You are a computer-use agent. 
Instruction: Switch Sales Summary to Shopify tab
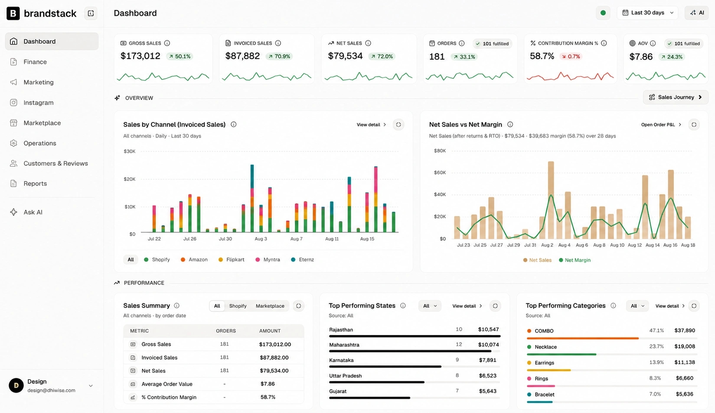238,306
